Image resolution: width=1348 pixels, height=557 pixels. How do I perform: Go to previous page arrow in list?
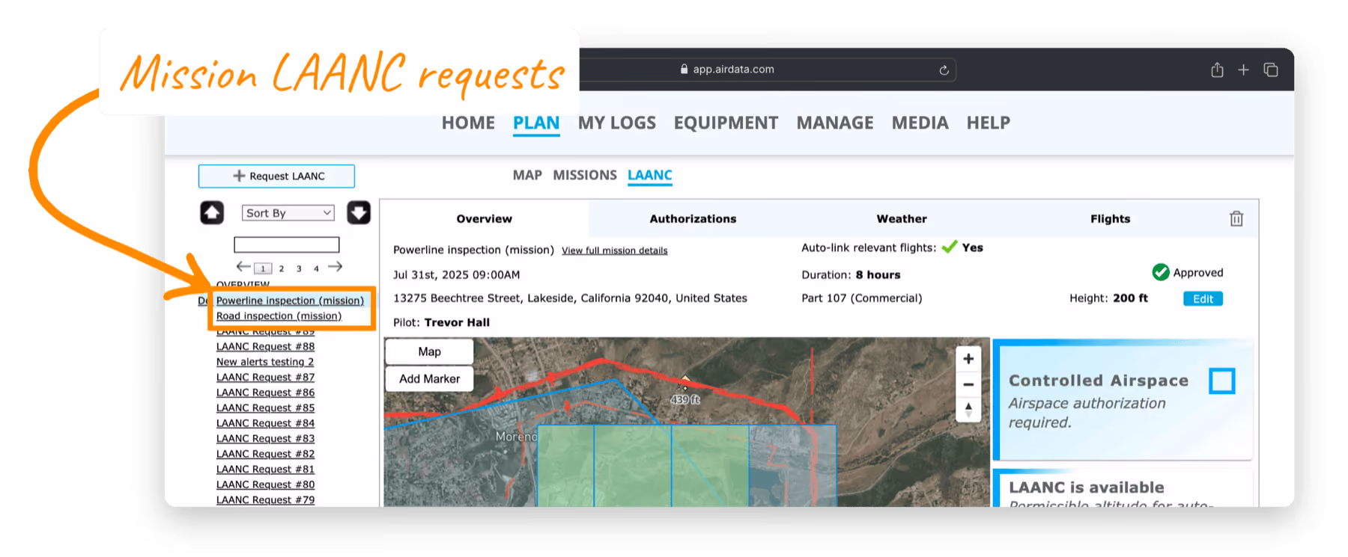243,266
